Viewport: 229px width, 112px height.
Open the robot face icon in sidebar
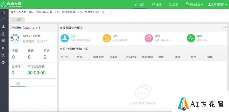[3, 62]
